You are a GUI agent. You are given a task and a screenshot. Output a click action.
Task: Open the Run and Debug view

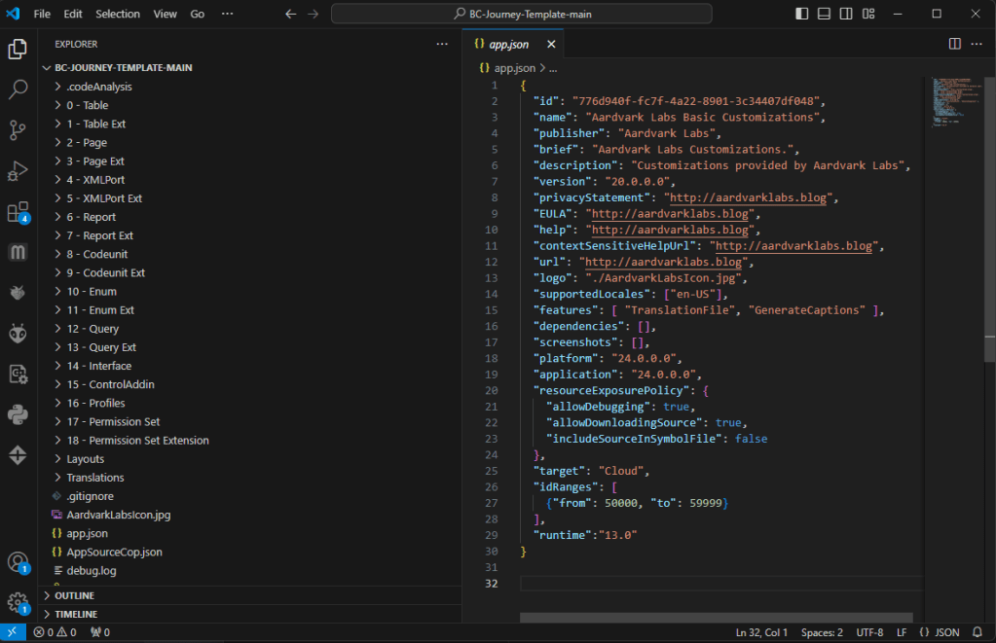pos(18,171)
